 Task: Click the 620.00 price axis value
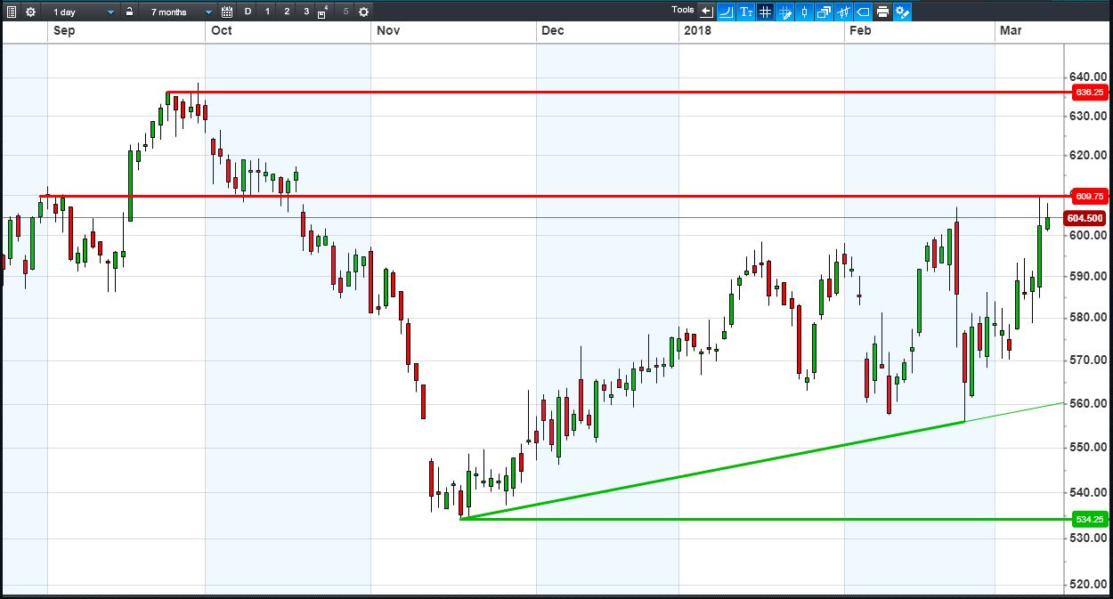[1088, 155]
